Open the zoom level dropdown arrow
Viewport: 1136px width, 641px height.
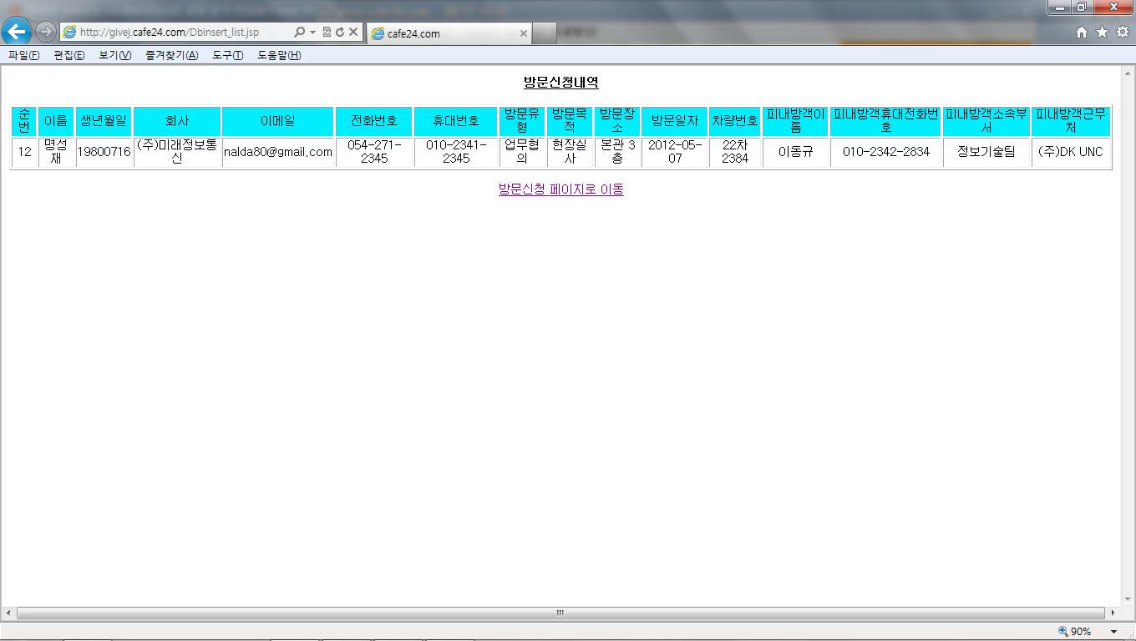coord(1113,632)
